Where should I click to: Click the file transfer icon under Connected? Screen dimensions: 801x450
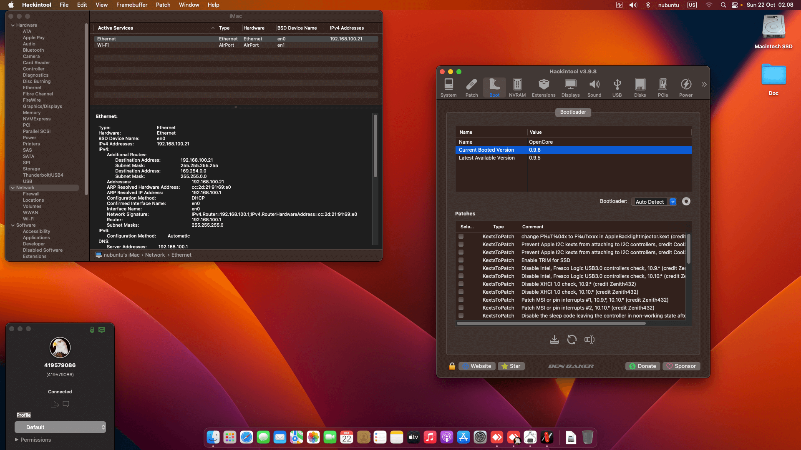coord(55,404)
